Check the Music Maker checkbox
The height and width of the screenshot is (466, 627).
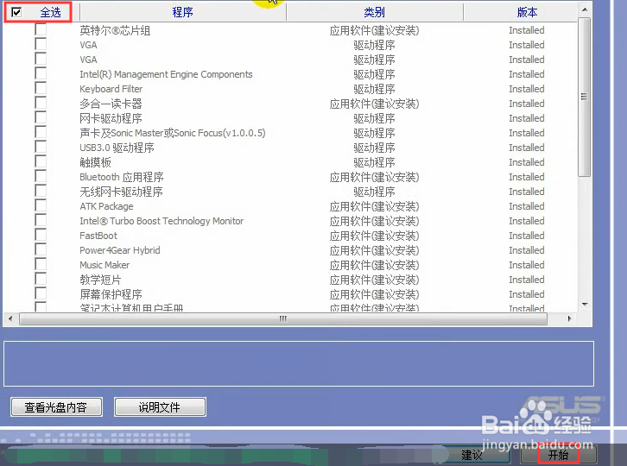coord(41,264)
